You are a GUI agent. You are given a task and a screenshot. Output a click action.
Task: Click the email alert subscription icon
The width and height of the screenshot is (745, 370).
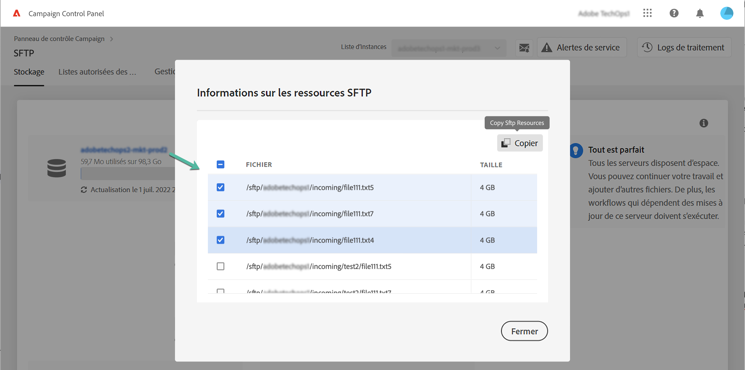tap(524, 48)
